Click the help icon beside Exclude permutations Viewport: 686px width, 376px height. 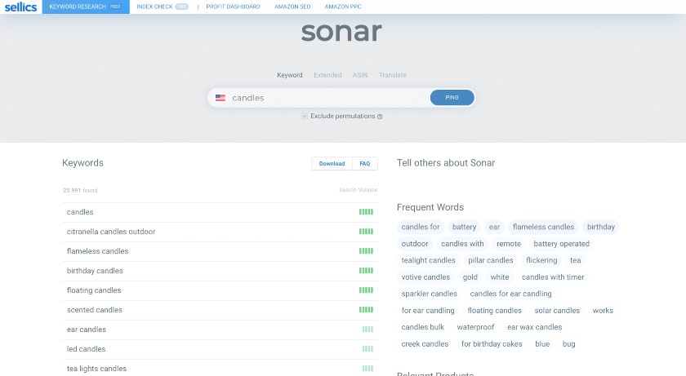380,117
